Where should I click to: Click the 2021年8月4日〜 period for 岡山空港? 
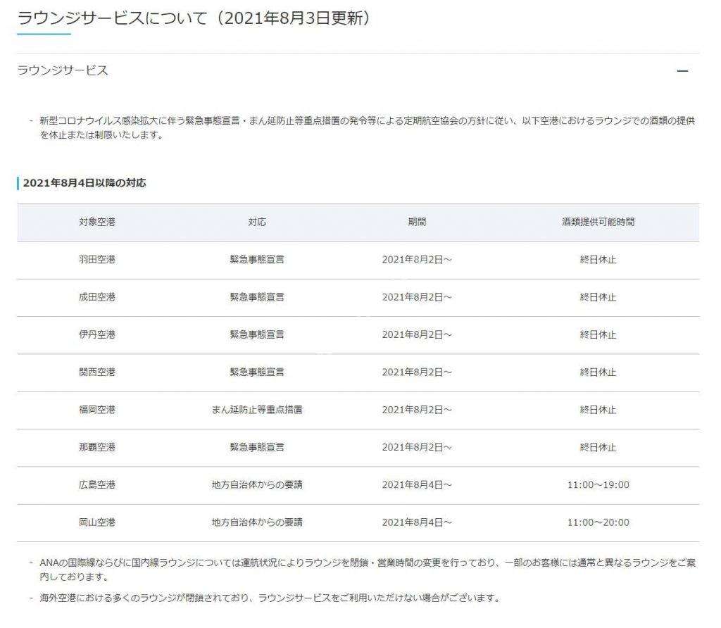coord(417,522)
